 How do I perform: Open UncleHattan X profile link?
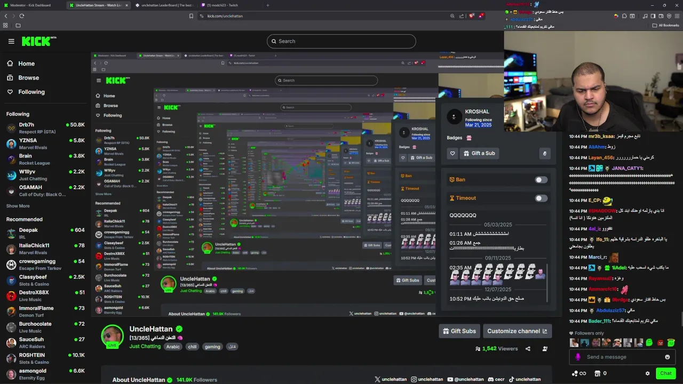[391, 379]
